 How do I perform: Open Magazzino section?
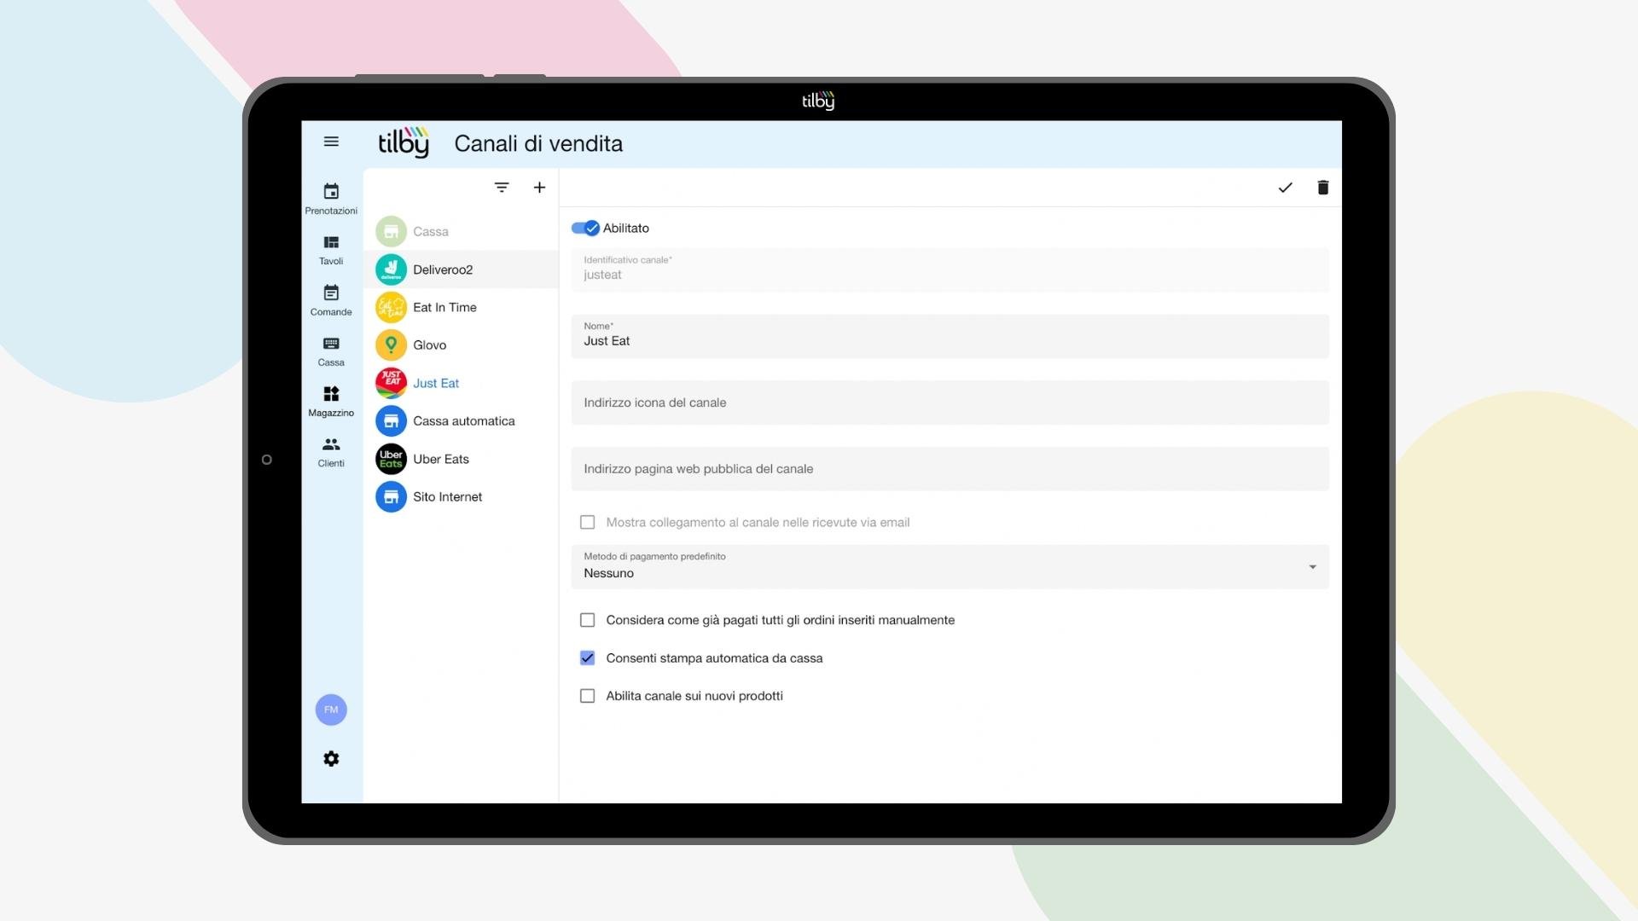click(331, 401)
